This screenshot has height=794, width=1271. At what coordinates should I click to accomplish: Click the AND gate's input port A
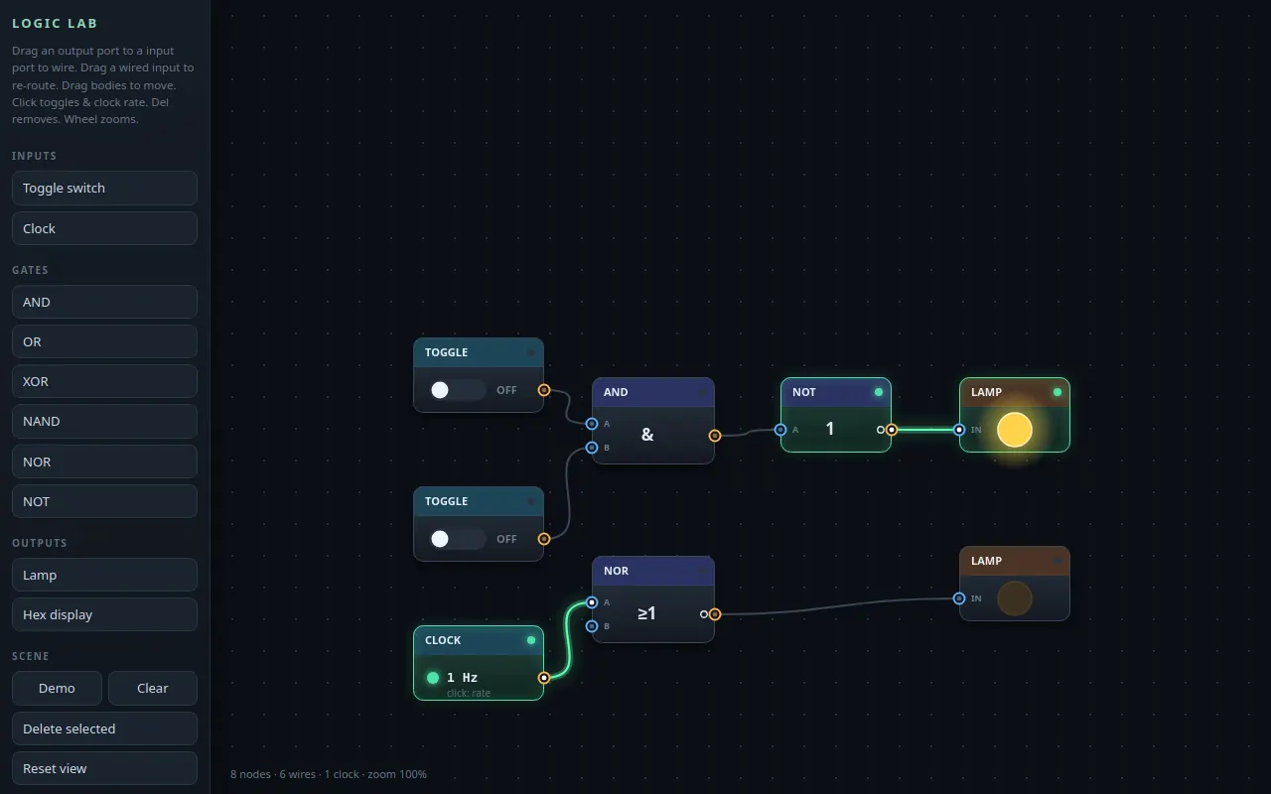pos(592,424)
